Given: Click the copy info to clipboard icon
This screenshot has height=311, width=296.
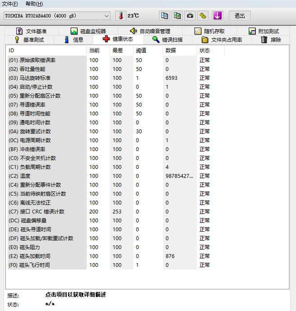Looking at the screenshot, I should pyautogui.click(x=164, y=16).
